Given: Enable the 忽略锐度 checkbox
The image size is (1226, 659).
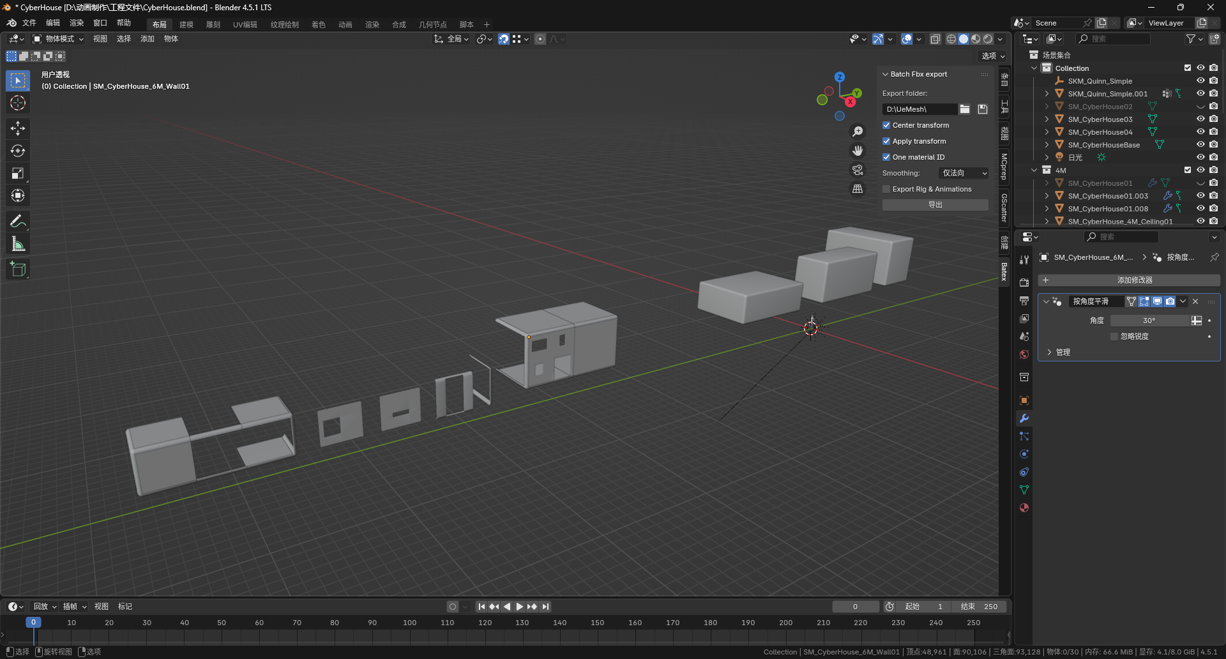Looking at the screenshot, I should point(1114,337).
